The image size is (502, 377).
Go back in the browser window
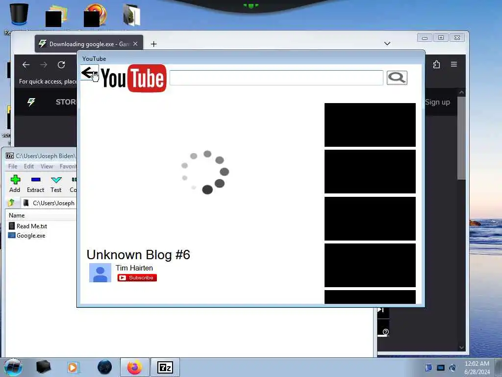(x=26, y=65)
